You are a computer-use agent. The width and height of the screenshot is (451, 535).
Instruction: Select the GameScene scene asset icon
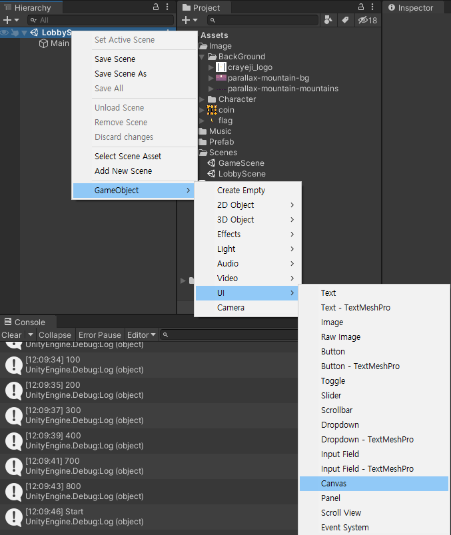click(x=212, y=163)
